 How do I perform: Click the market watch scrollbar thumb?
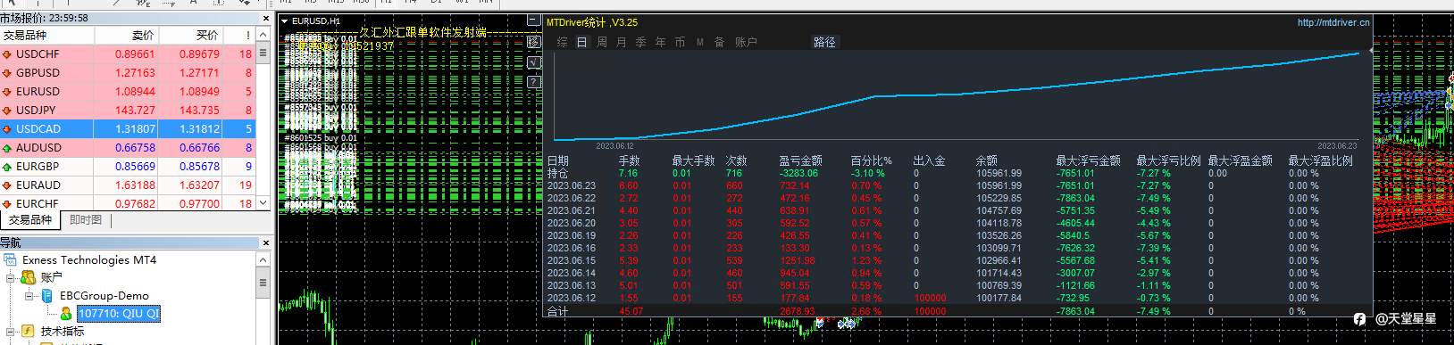(x=263, y=53)
